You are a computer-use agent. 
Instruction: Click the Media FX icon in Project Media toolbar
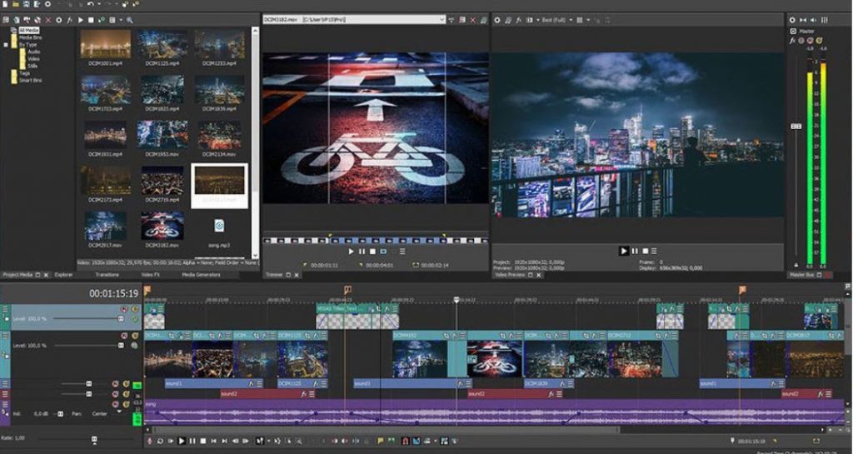tap(69, 19)
